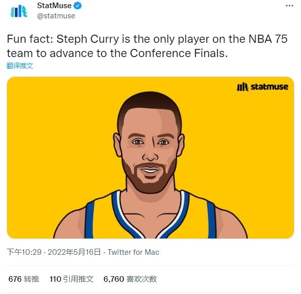Click the blue verified badge icon
Image resolution: width=301 pixels, height=294 pixels.
pyautogui.click(x=78, y=6)
